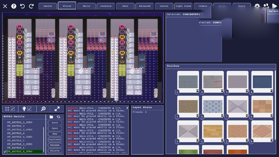Switch to the Walls tab
The height and width of the screenshot is (157, 279).
(86, 6)
